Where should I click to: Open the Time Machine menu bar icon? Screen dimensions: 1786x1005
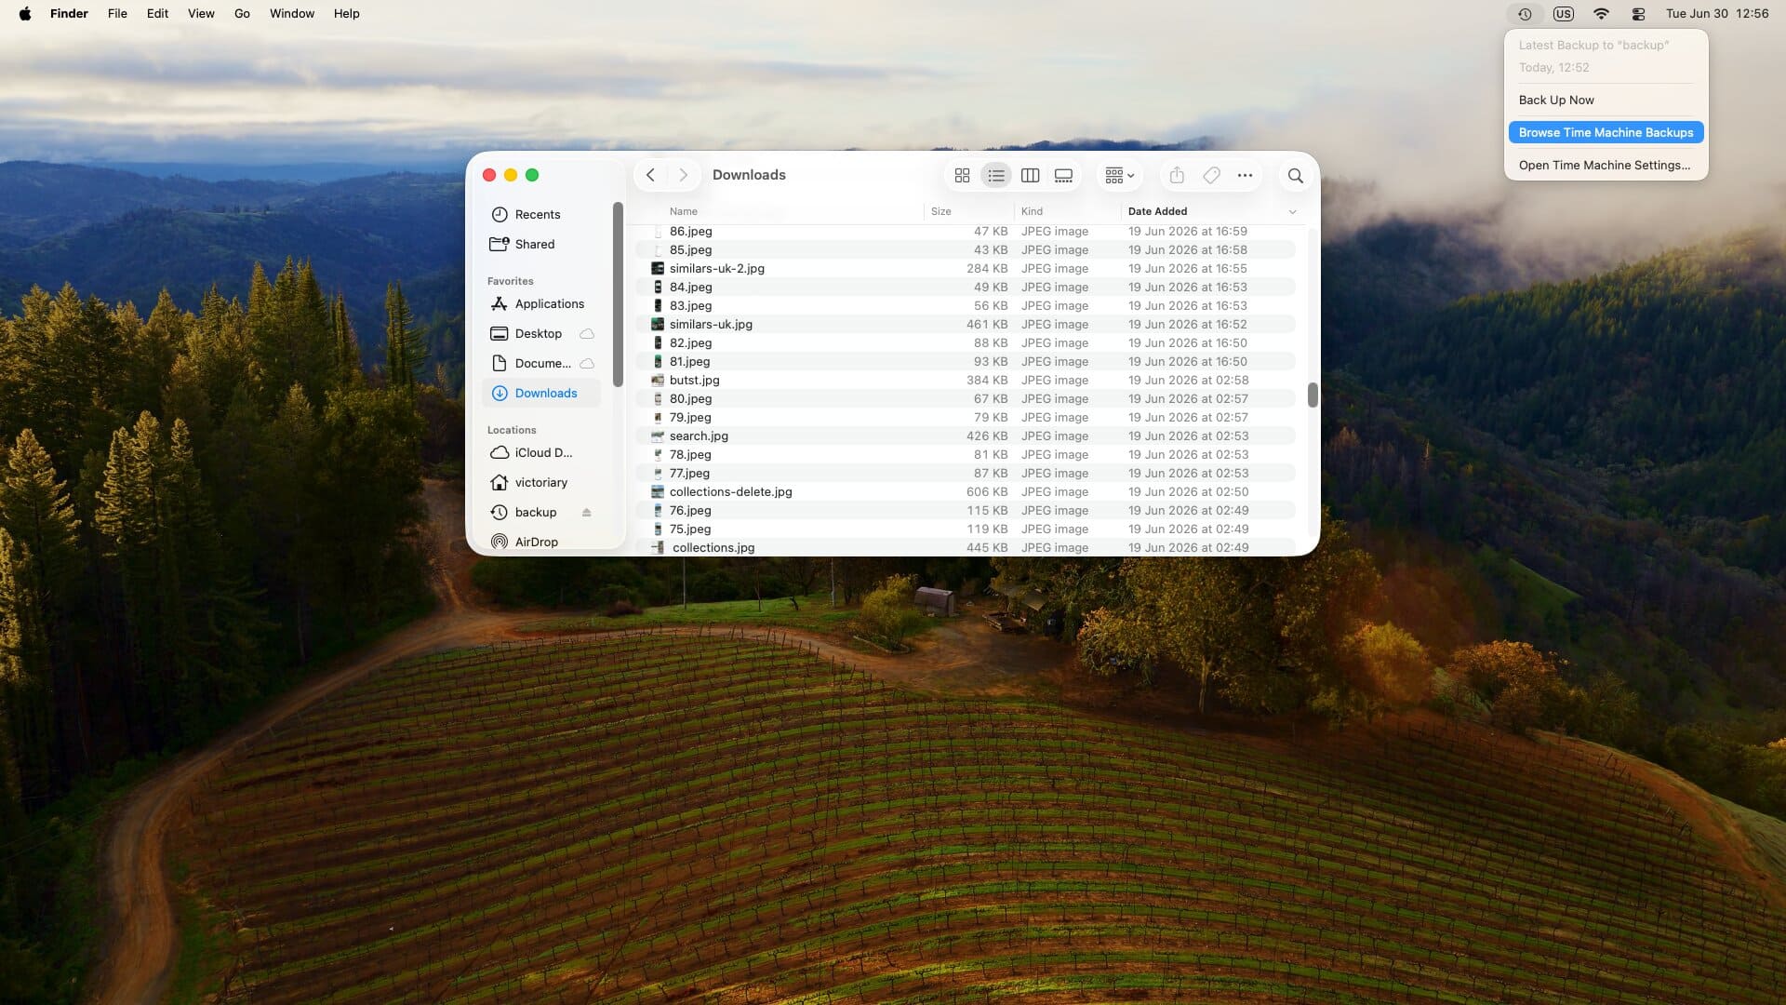point(1525,14)
